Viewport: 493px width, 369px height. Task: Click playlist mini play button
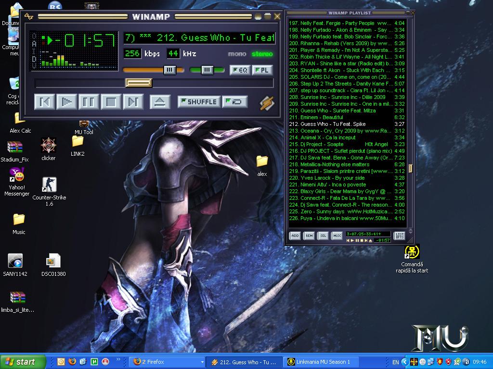[x=352, y=240]
